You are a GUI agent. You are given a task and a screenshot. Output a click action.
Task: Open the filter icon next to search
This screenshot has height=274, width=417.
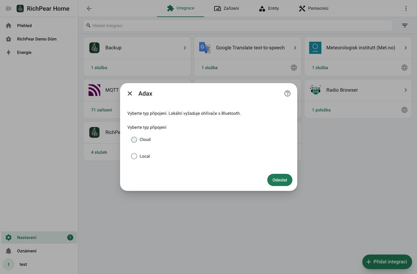(x=405, y=26)
